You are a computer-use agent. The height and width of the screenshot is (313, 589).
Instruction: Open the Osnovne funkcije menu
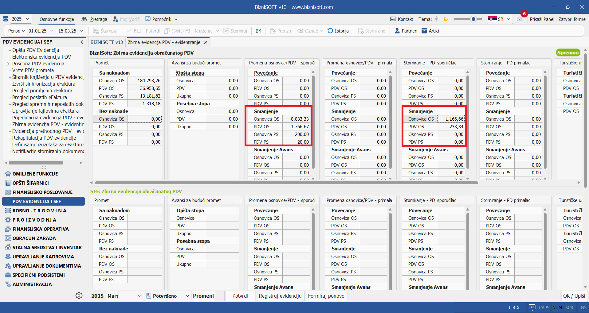pyautogui.click(x=57, y=19)
